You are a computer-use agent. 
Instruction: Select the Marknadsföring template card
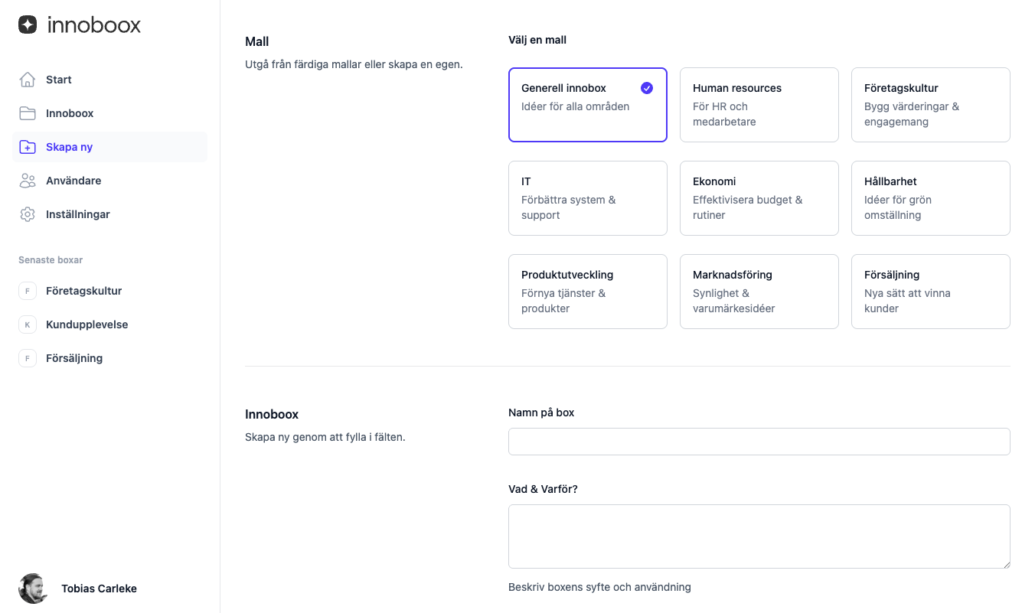coord(759,291)
